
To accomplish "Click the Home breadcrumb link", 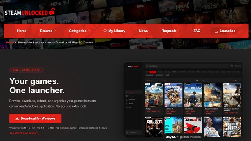I will [10, 42].
